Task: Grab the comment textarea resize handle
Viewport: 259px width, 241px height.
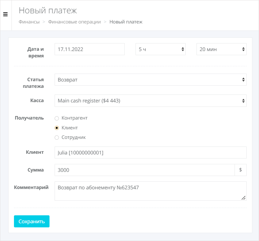Action: (243, 198)
